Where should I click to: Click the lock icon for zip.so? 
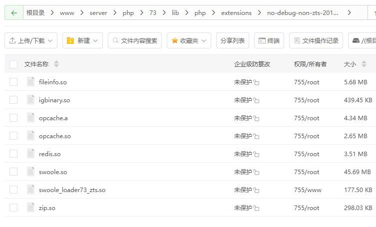(x=256, y=209)
